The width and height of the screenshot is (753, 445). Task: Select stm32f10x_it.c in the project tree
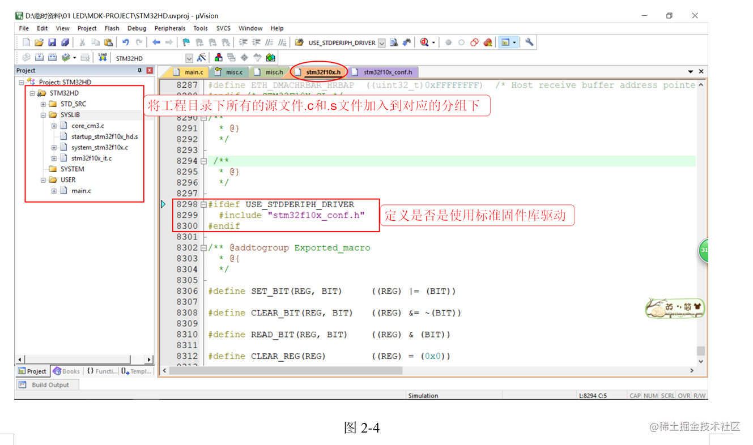pos(91,159)
